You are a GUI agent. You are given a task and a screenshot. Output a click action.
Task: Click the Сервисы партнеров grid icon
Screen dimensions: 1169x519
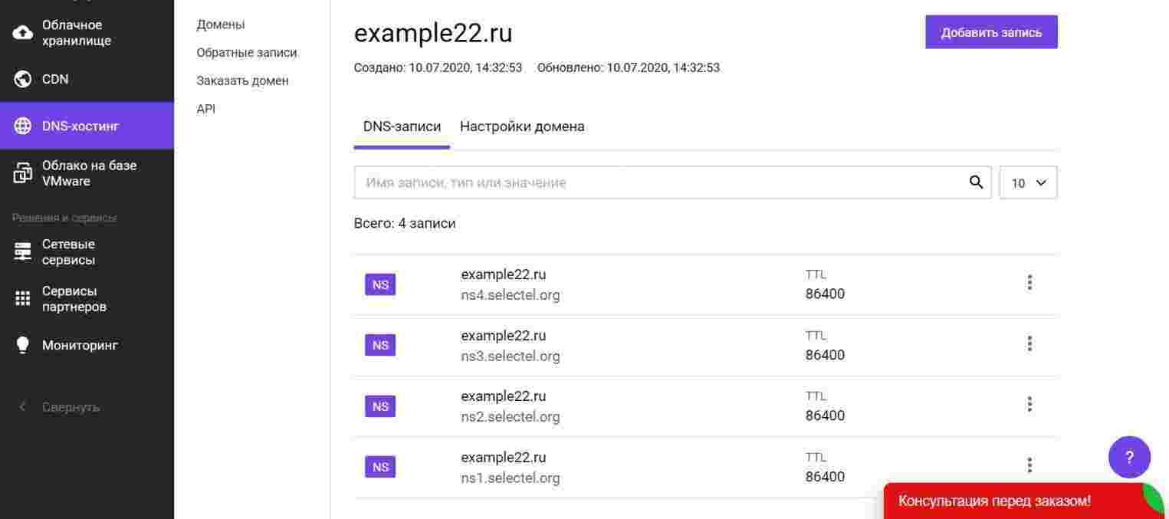click(23, 299)
